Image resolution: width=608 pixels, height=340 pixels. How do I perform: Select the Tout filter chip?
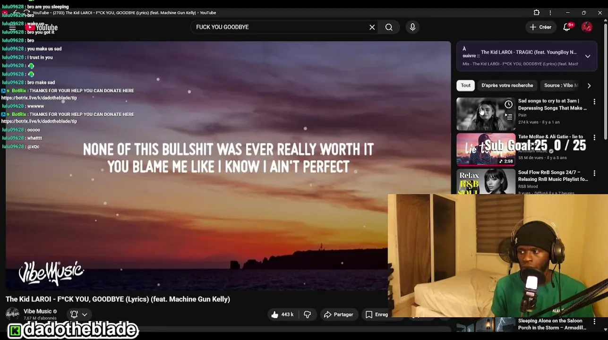tap(466, 85)
